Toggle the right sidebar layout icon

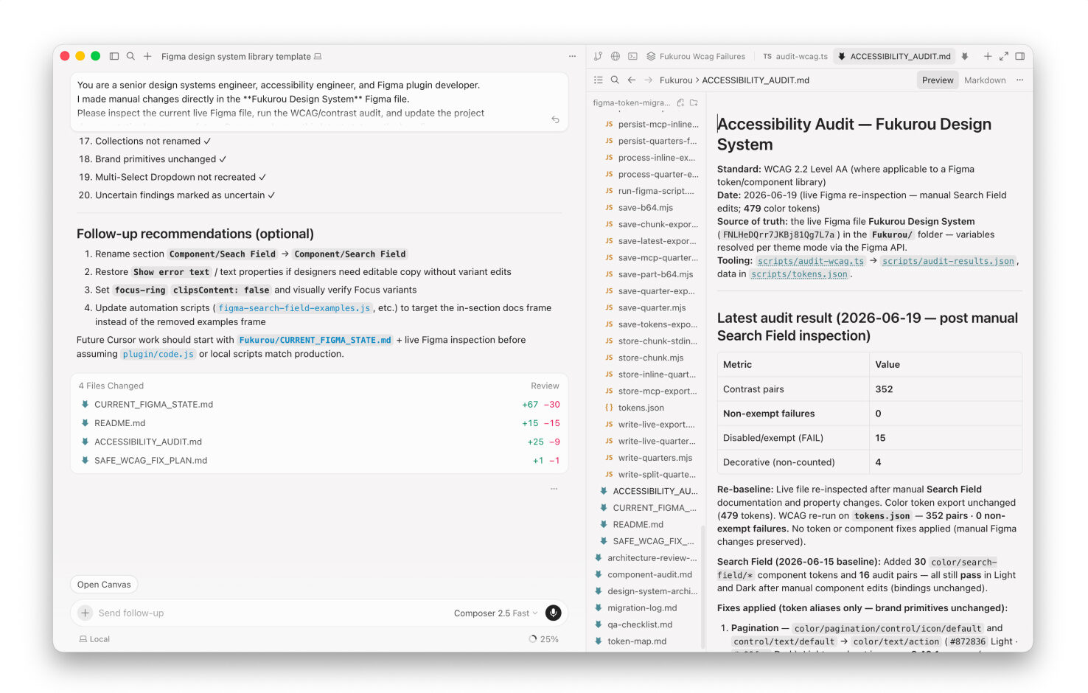point(1020,56)
